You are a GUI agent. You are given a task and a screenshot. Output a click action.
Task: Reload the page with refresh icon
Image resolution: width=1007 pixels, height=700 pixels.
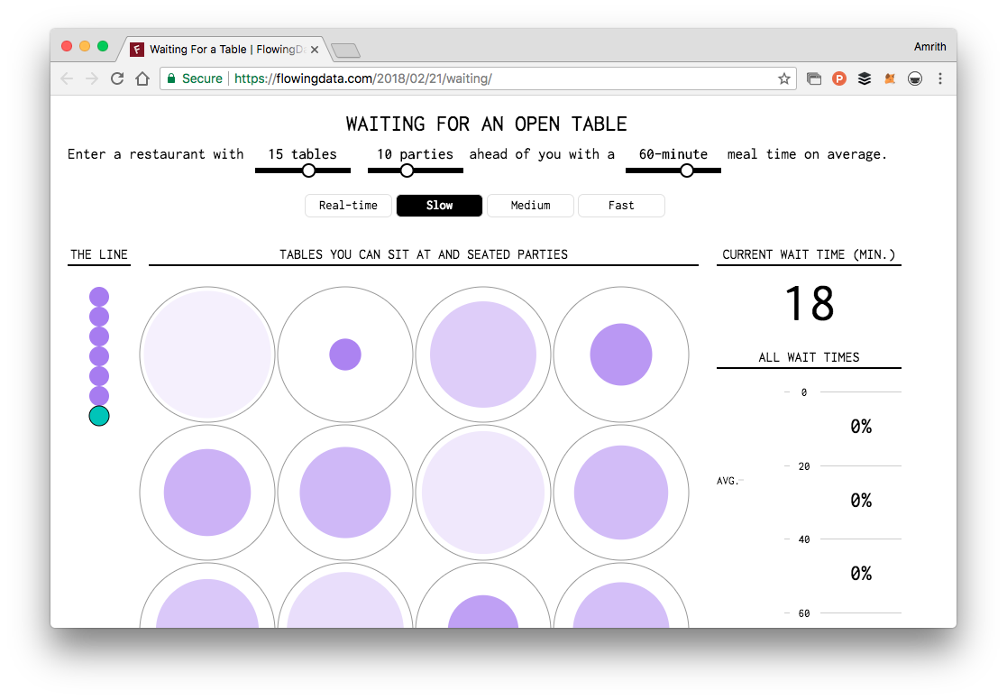[x=117, y=78]
